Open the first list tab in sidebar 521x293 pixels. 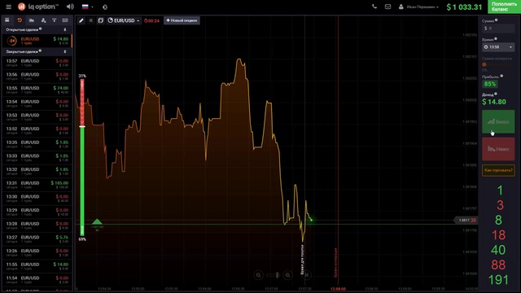tap(7, 20)
